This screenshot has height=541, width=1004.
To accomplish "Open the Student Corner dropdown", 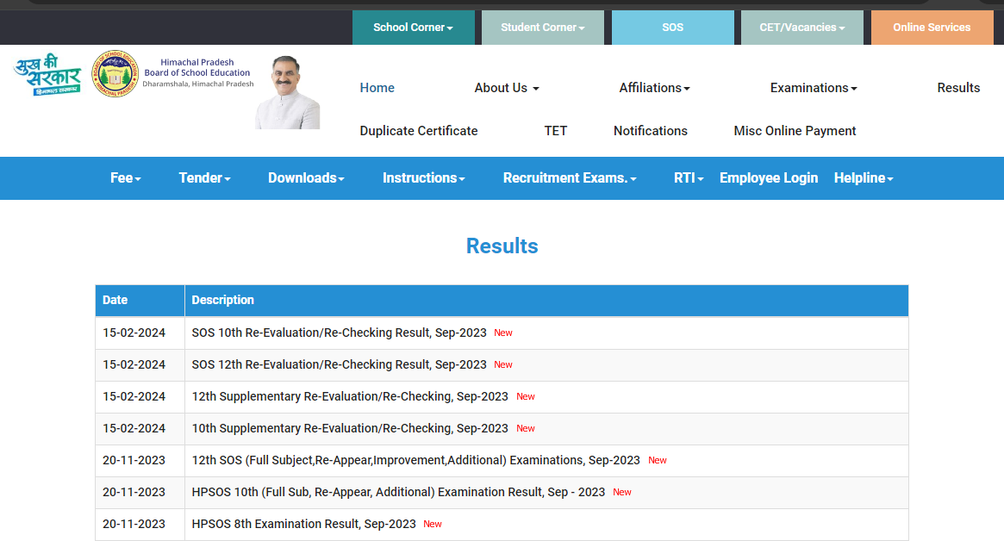I will pos(542,28).
